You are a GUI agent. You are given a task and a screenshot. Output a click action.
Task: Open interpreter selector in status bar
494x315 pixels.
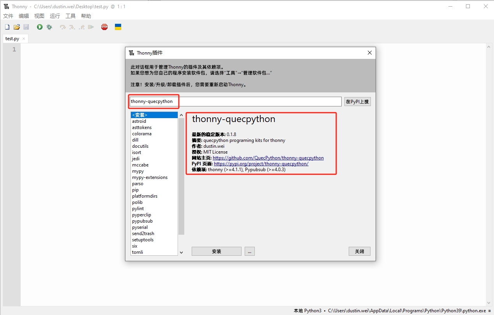click(x=392, y=311)
